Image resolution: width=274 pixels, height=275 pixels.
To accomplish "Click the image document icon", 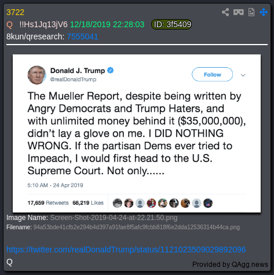I will click(251, 12).
